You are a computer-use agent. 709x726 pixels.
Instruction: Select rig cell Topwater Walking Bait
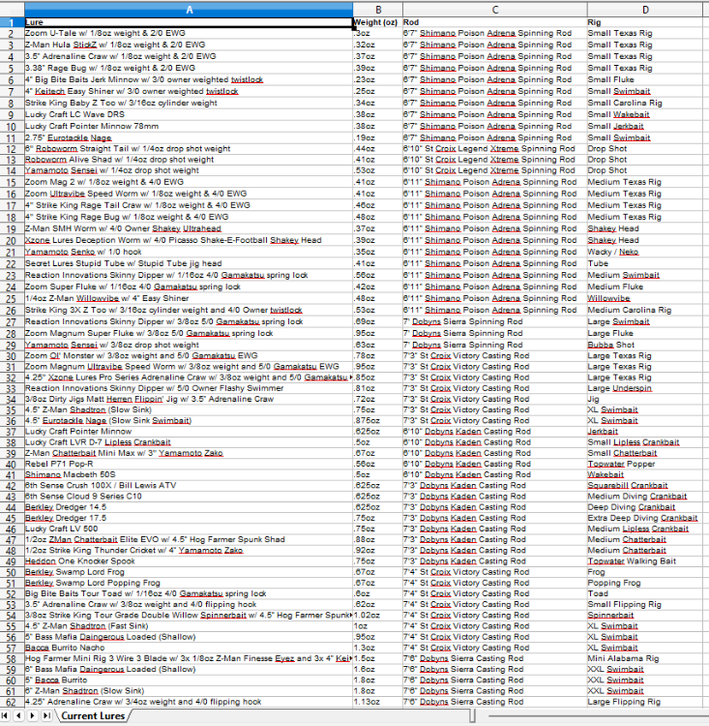pos(645,561)
